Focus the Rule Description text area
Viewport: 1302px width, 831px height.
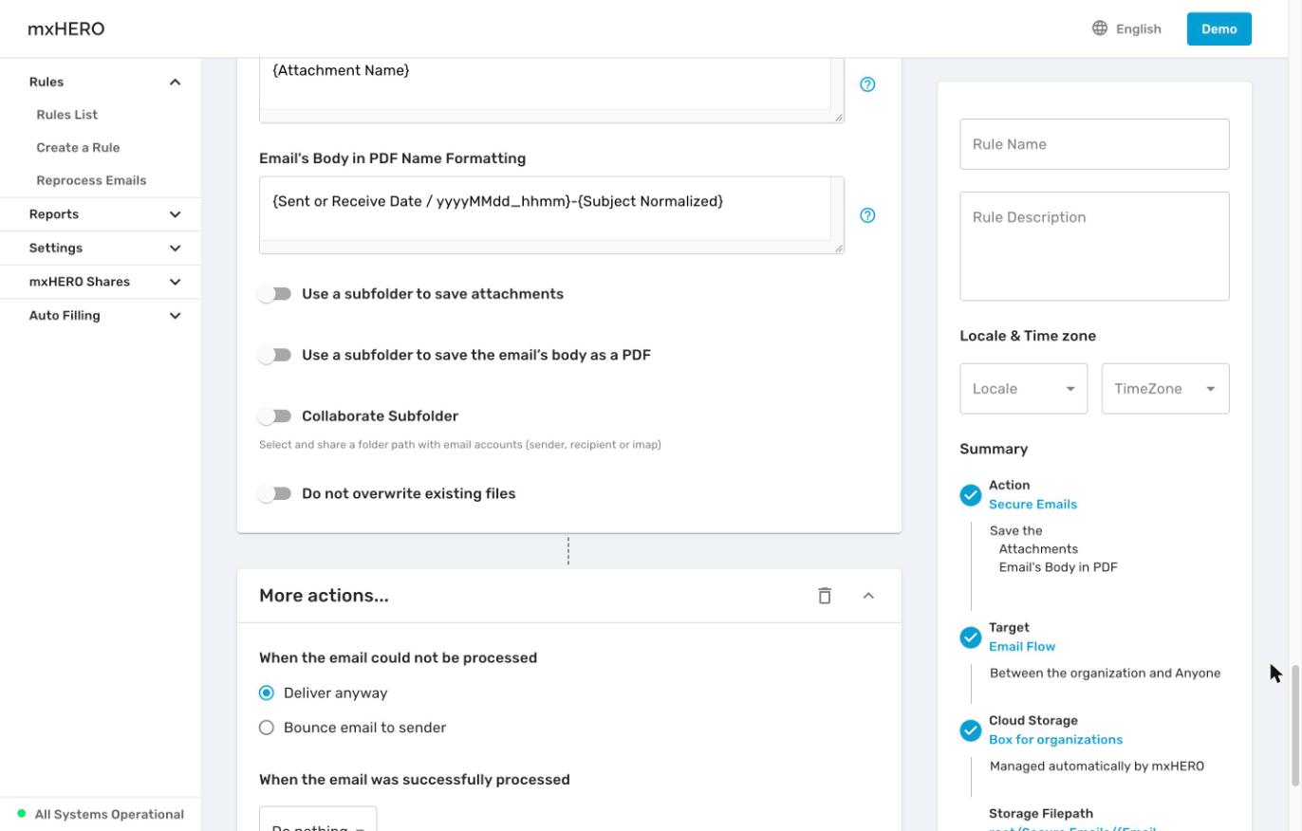coord(1094,247)
